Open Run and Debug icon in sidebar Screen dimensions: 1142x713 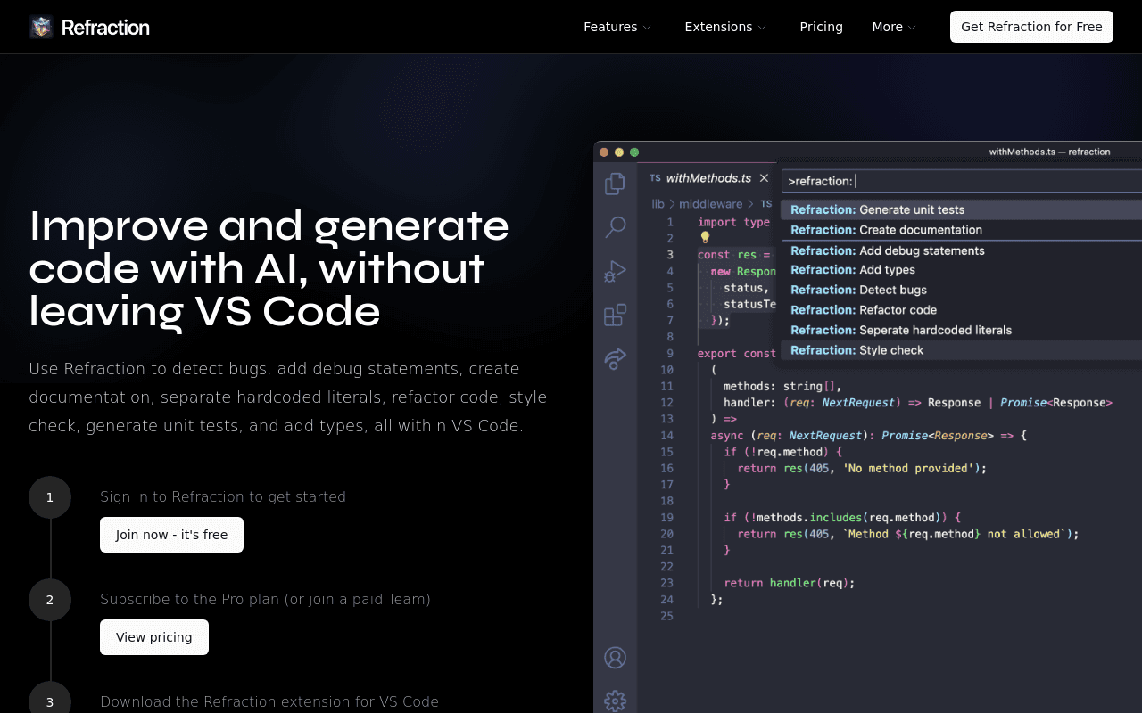(615, 271)
